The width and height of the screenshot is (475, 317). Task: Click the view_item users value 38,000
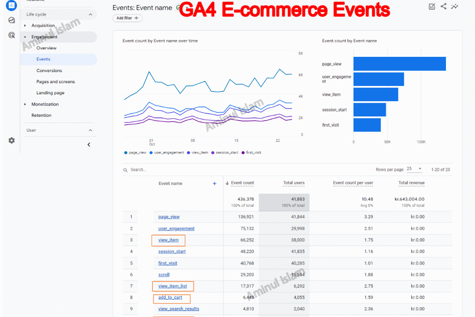(x=298, y=240)
